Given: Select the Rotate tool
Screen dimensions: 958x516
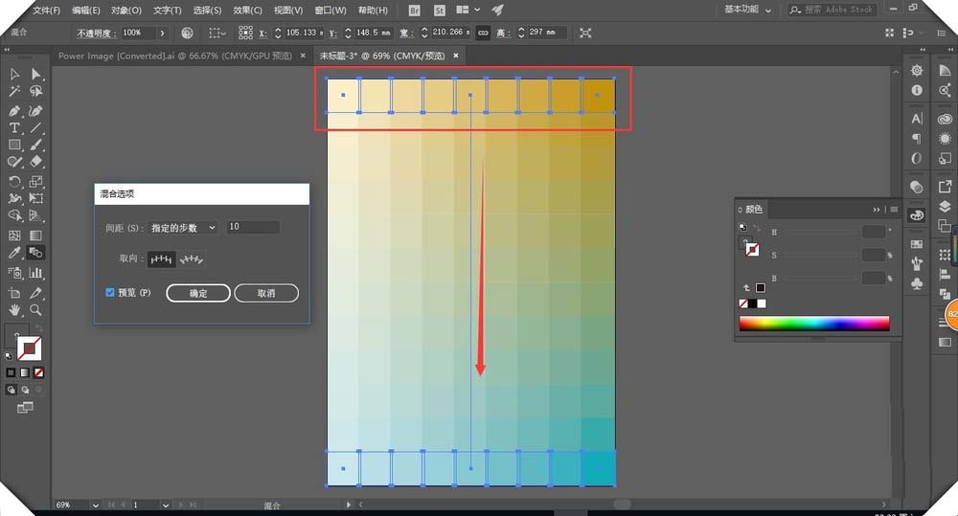Looking at the screenshot, I should 14,181.
